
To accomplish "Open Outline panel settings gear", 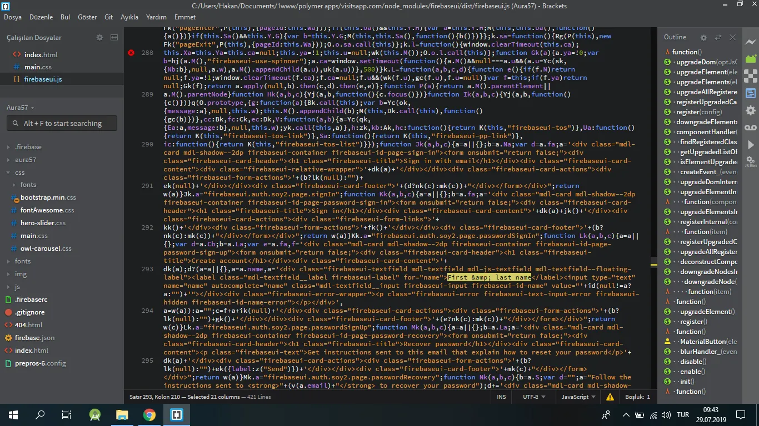I will (703, 38).
